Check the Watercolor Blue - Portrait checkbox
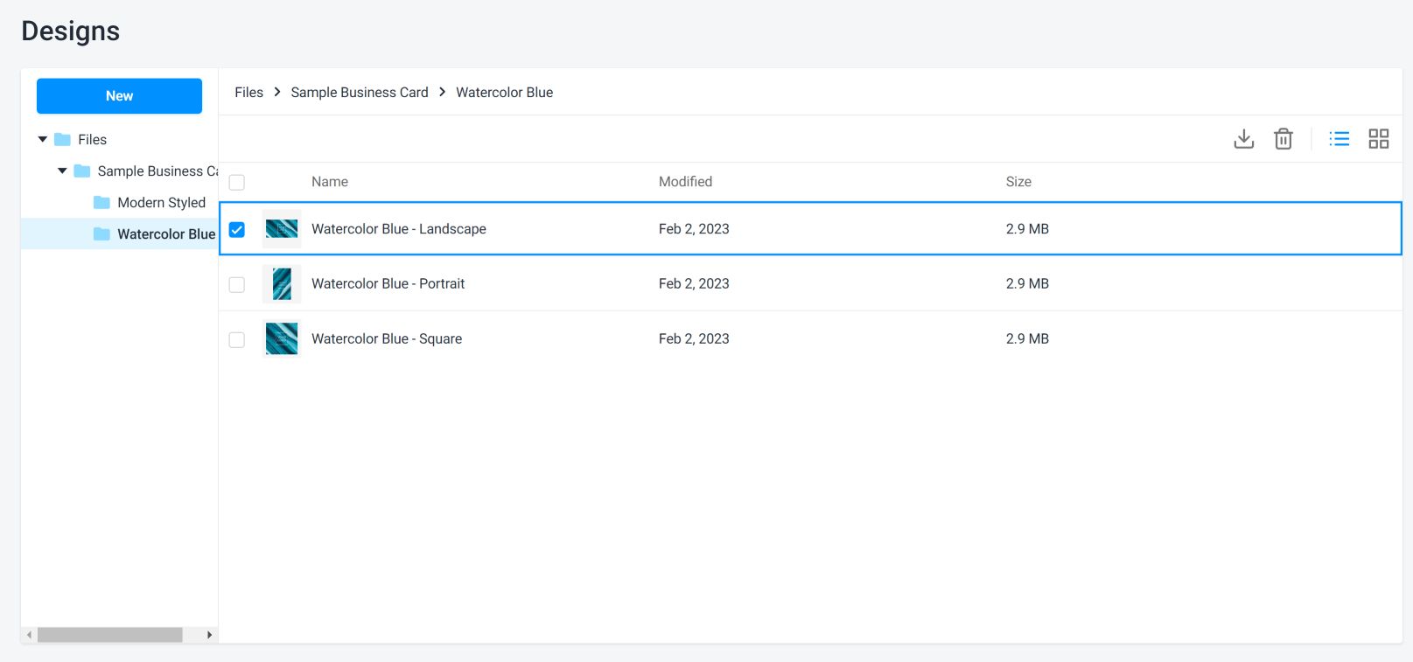The image size is (1413, 662). tap(237, 284)
